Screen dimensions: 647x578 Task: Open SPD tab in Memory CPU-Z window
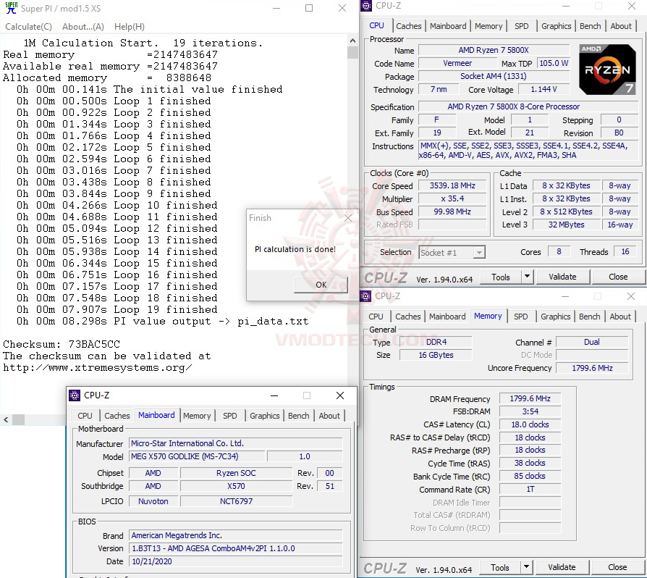coord(520,317)
